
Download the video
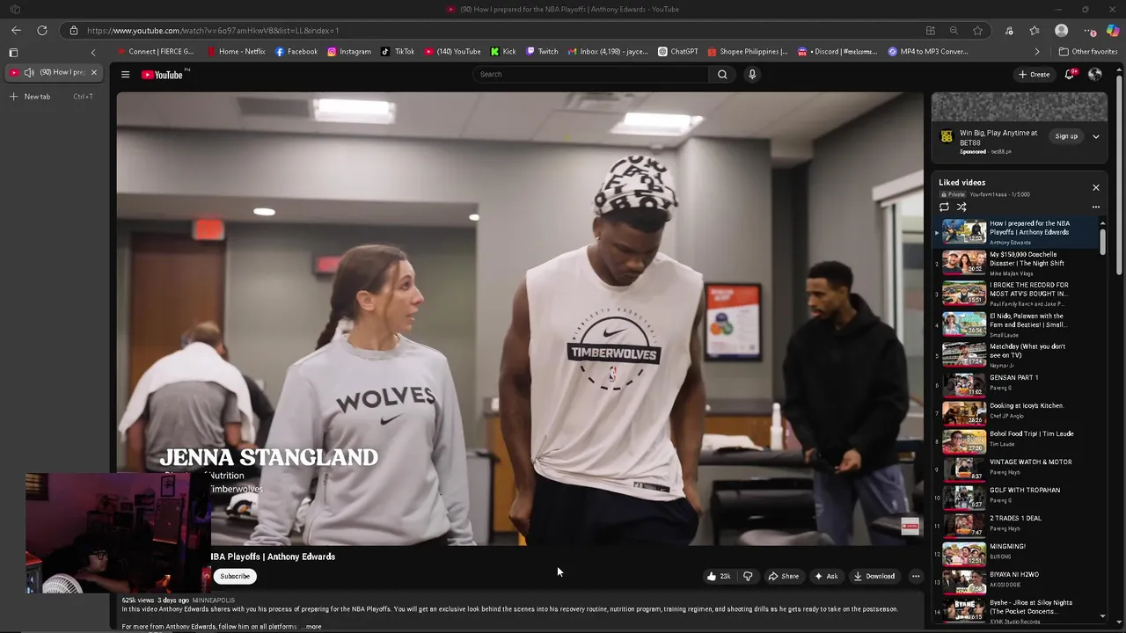click(874, 576)
